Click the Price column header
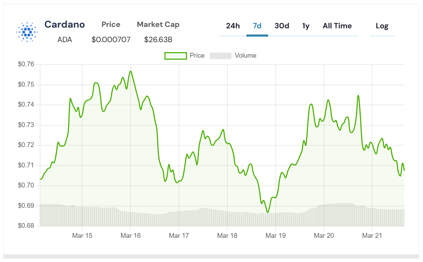Screen dimensions: 423x262 pos(111,25)
